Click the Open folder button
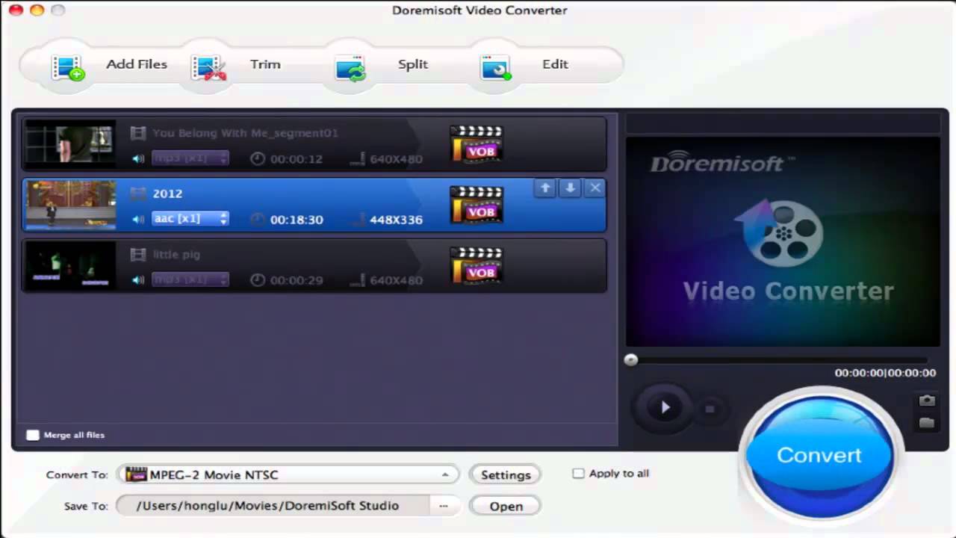 pos(506,506)
